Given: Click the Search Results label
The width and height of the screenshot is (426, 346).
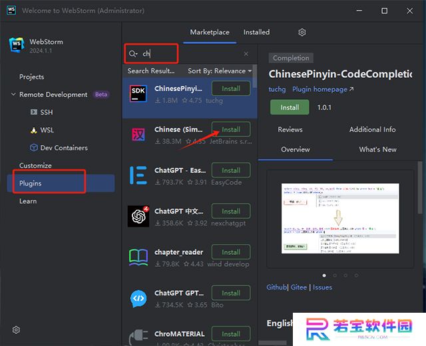Looking at the screenshot, I should coord(151,71).
